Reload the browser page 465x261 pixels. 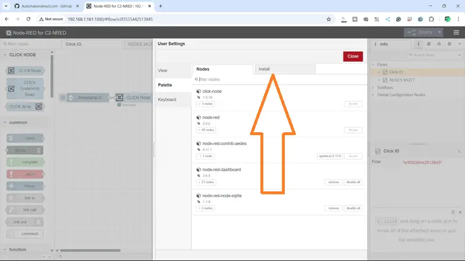(x=28, y=19)
